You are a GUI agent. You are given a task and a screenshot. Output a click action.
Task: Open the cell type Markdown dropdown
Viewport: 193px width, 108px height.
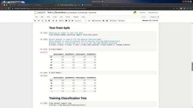81,21
